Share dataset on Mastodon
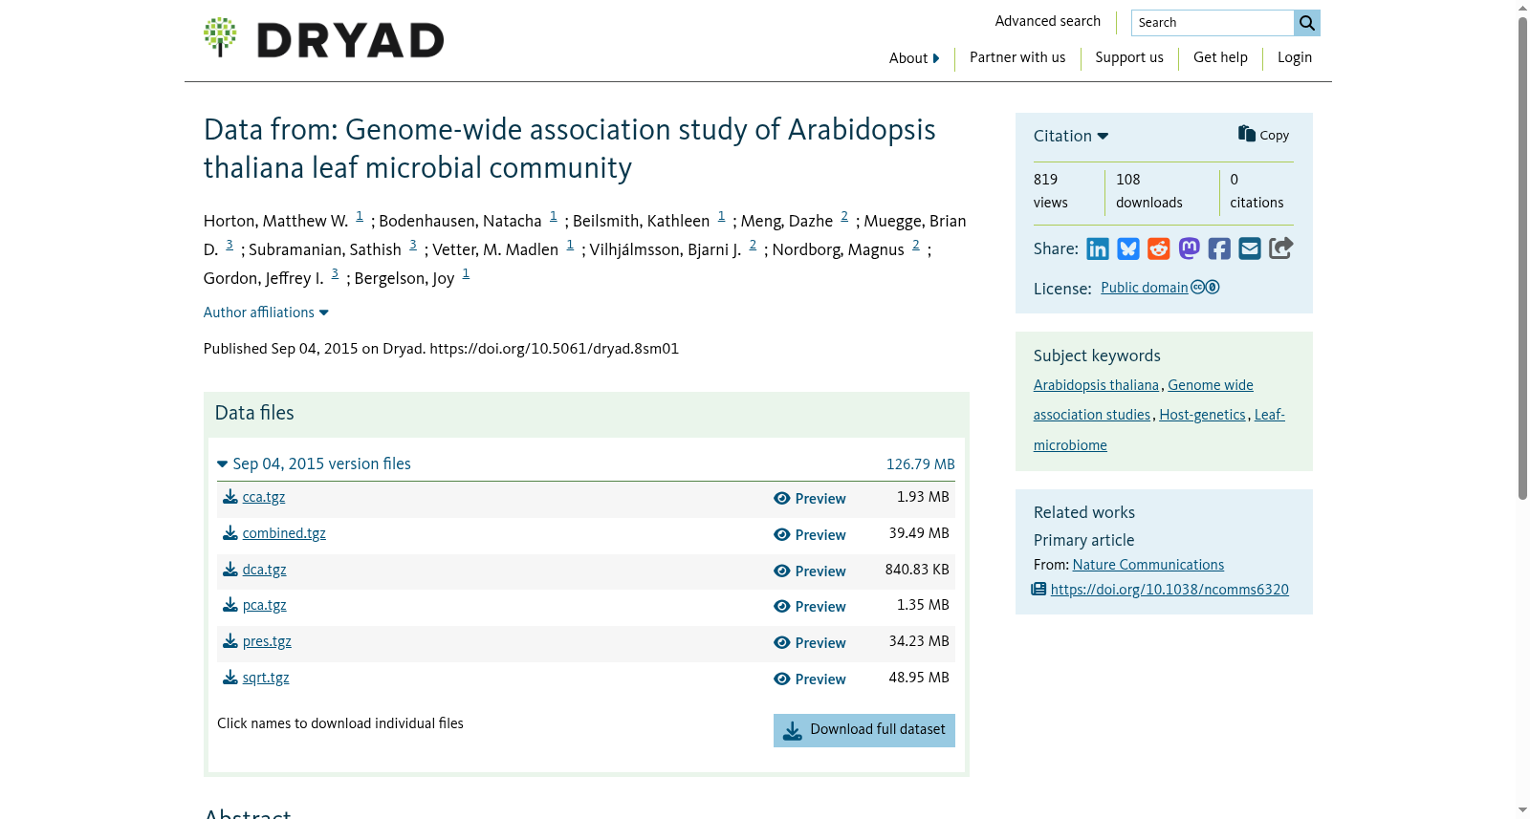 coord(1190,249)
